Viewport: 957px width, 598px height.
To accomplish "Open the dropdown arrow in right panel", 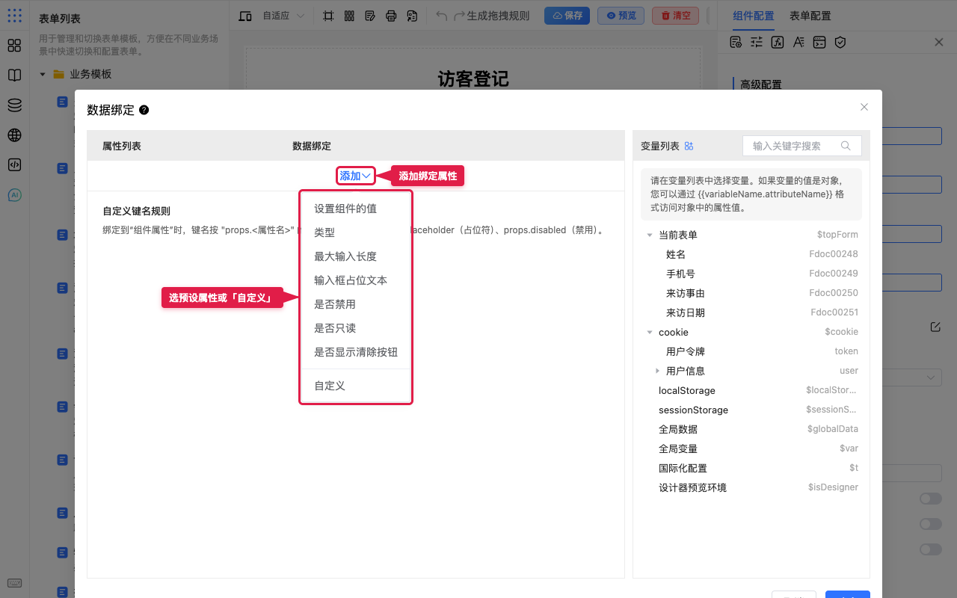I will (x=931, y=377).
